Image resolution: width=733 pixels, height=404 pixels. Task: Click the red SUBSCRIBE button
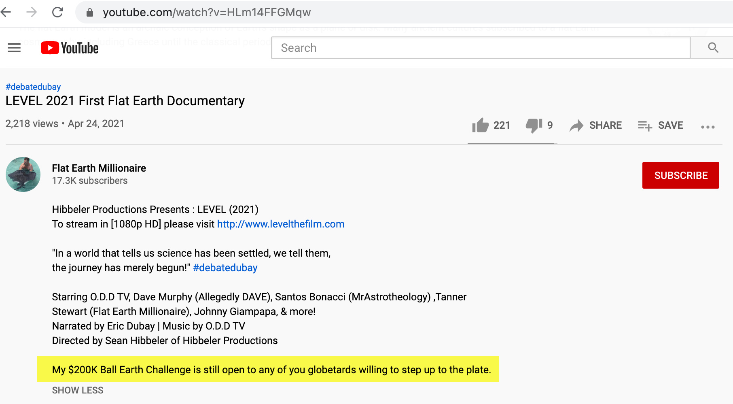(x=681, y=175)
